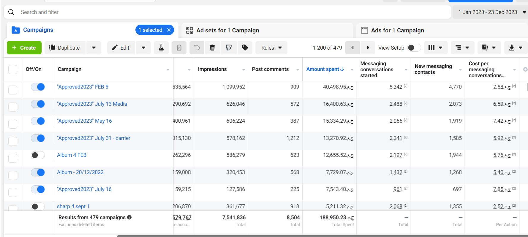Check the Album - 20/12/2022 row checkbox

coord(13,176)
